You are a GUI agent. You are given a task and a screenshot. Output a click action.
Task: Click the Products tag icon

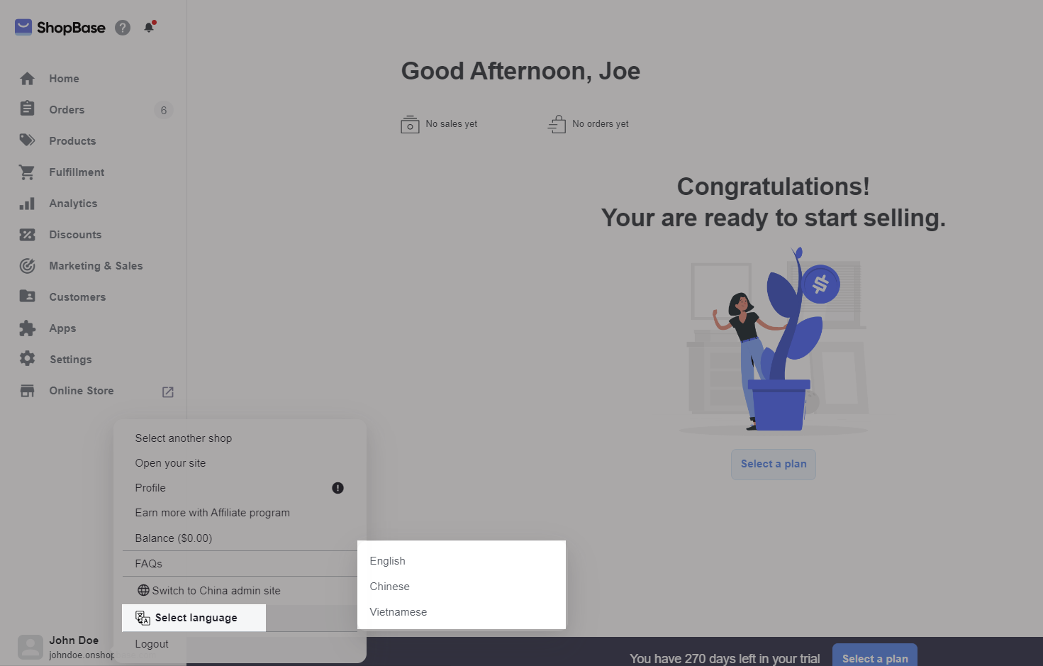27,140
